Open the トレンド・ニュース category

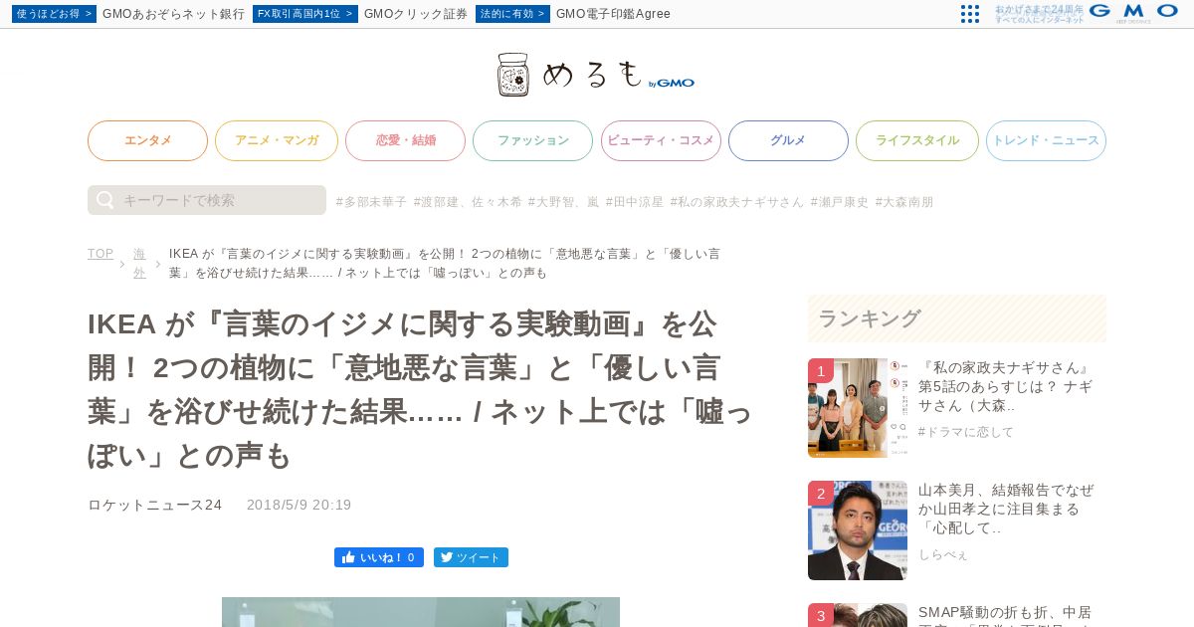(x=1046, y=140)
